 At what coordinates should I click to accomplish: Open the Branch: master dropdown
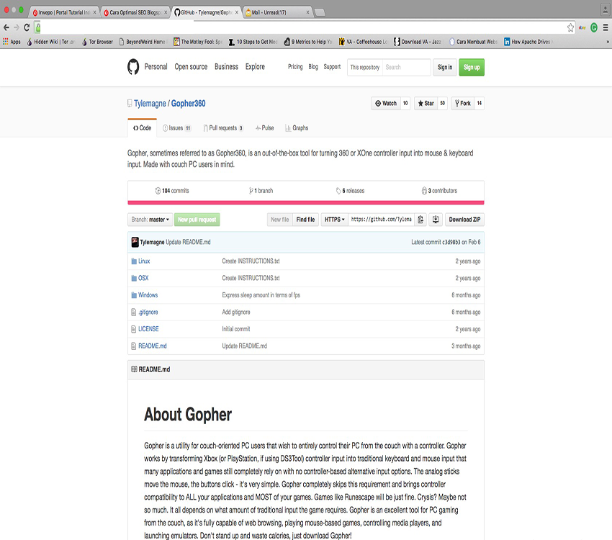tap(150, 220)
